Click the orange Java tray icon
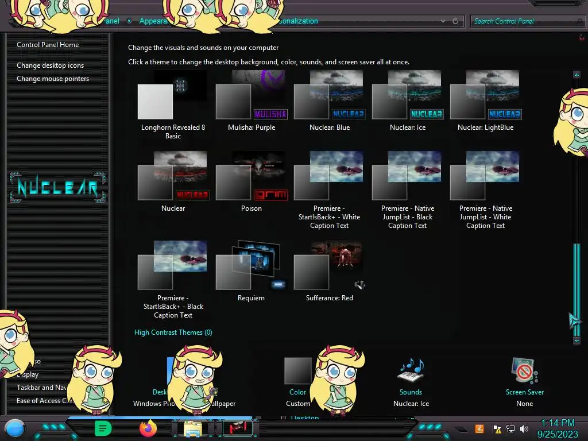588x441 pixels. [x=479, y=428]
